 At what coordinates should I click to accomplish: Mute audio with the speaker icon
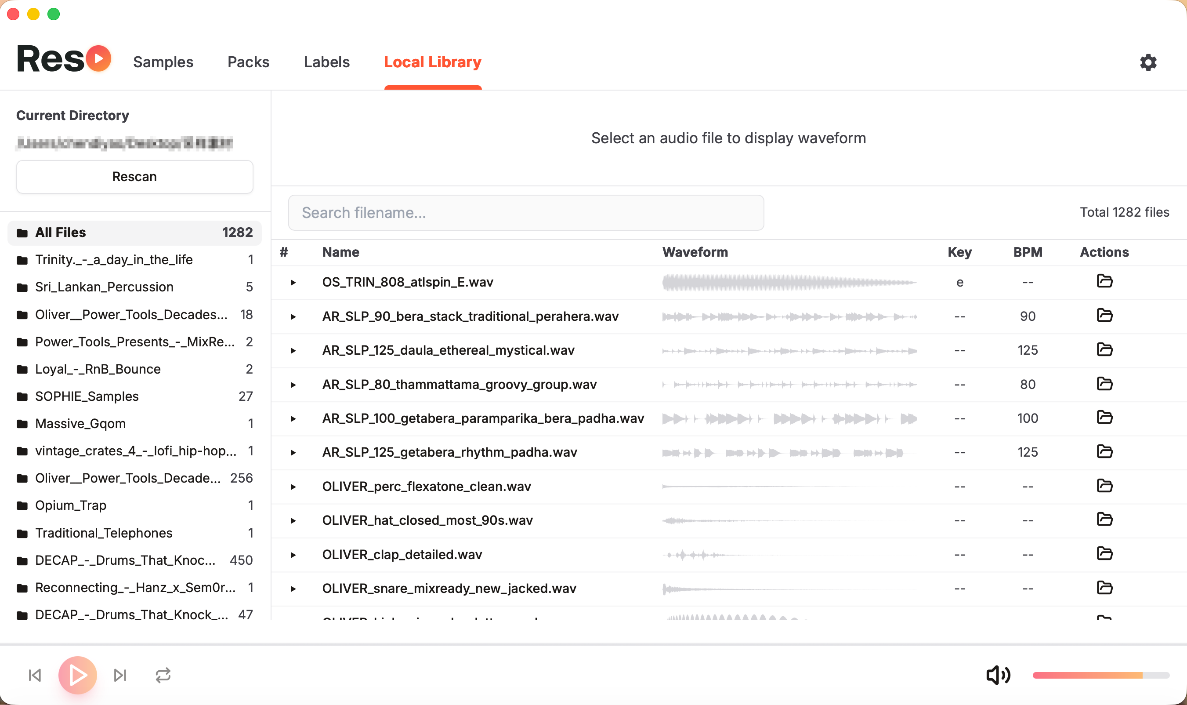pyautogui.click(x=998, y=675)
